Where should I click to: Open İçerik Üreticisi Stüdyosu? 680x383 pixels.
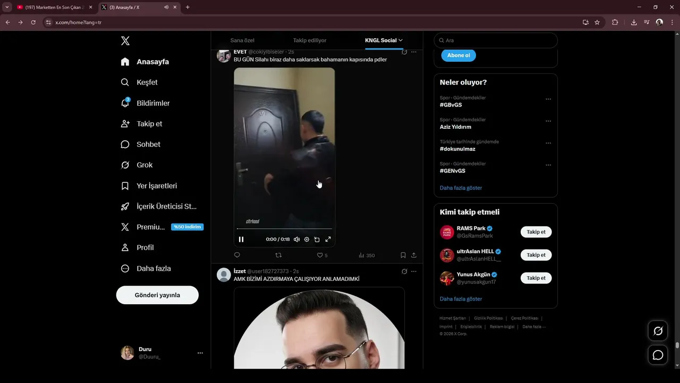coord(159,206)
